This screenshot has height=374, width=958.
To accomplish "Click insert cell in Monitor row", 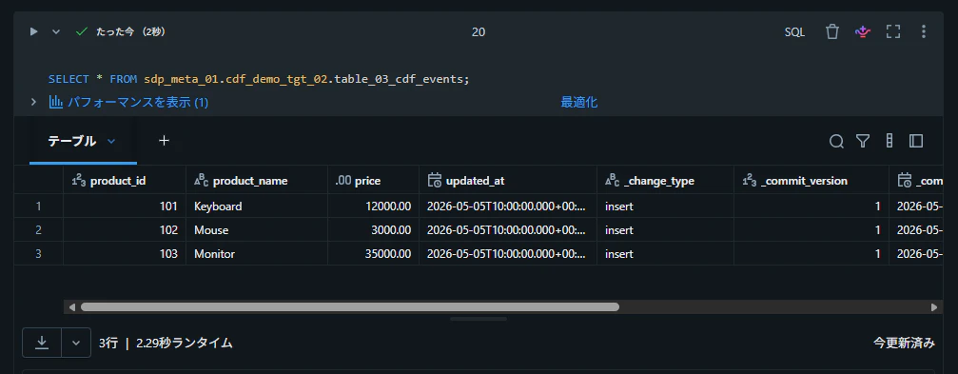I will [665, 253].
